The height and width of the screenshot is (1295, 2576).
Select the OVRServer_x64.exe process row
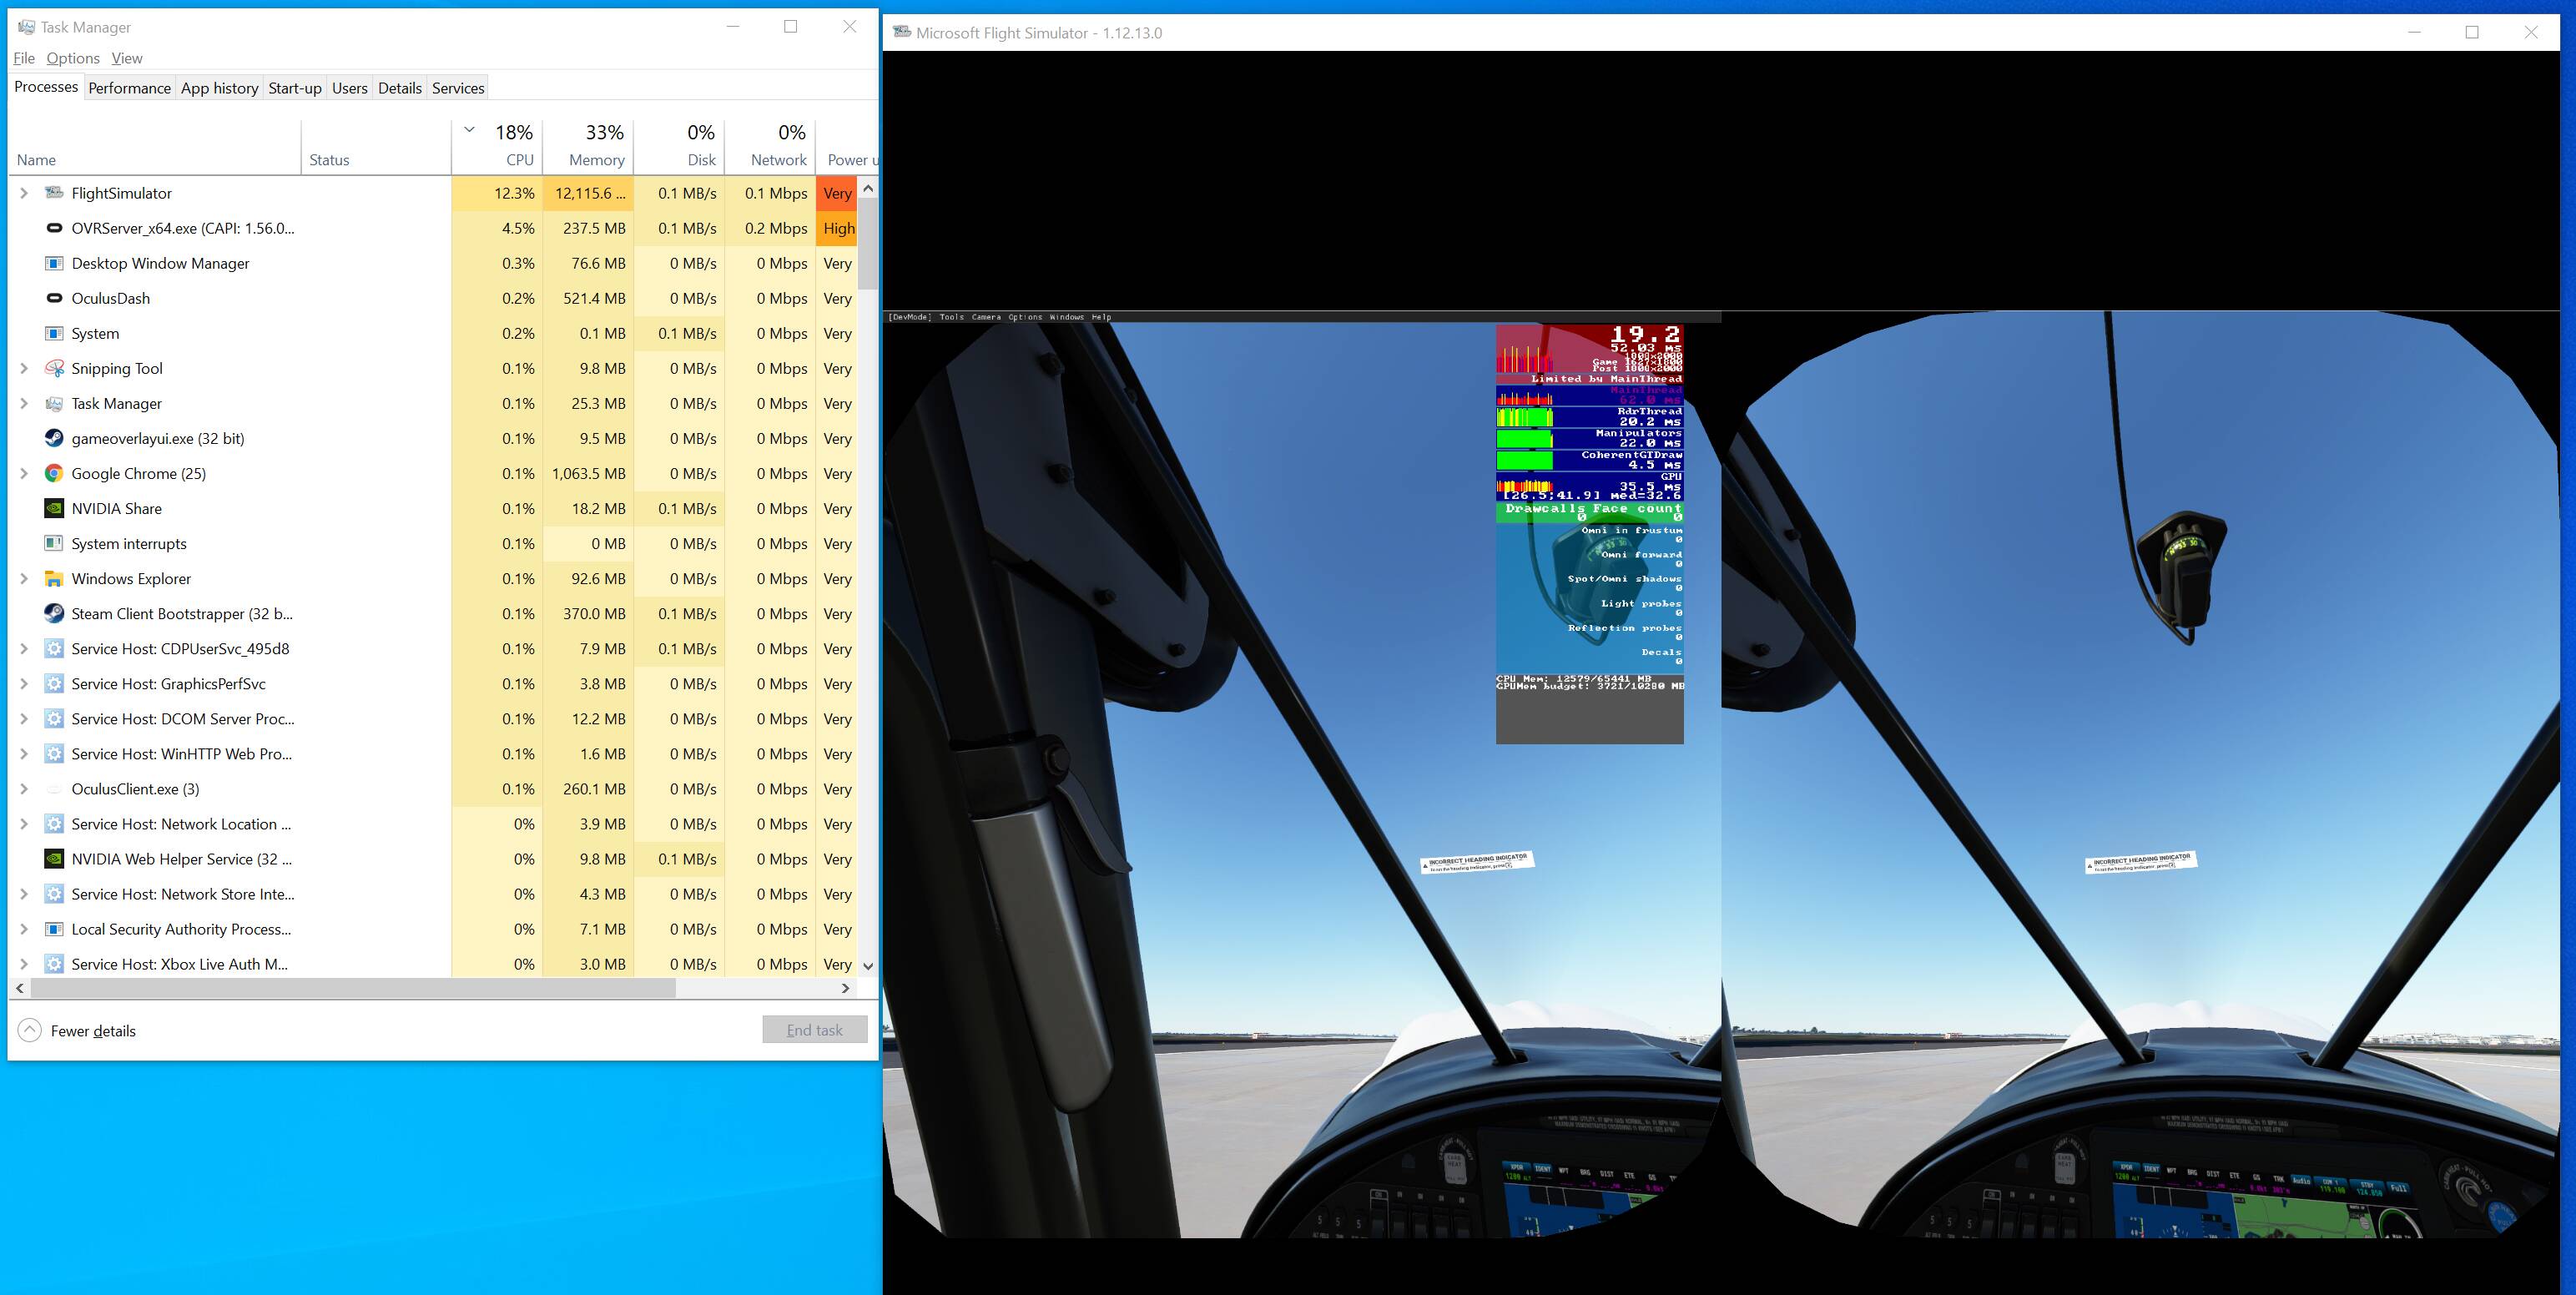pyautogui.click(x=183, y=228)
